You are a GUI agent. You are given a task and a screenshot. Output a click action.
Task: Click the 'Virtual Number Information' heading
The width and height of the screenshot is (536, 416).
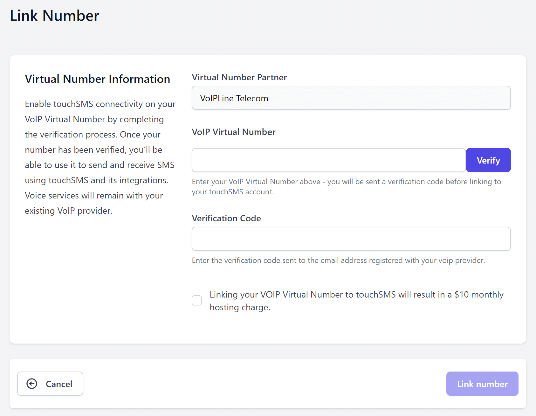[97, 79]
